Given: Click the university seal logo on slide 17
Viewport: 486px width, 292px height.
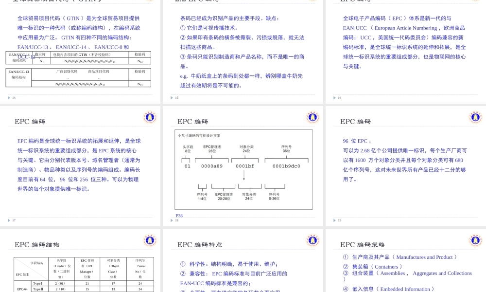Looking at the screenshot, I should 150,117.
